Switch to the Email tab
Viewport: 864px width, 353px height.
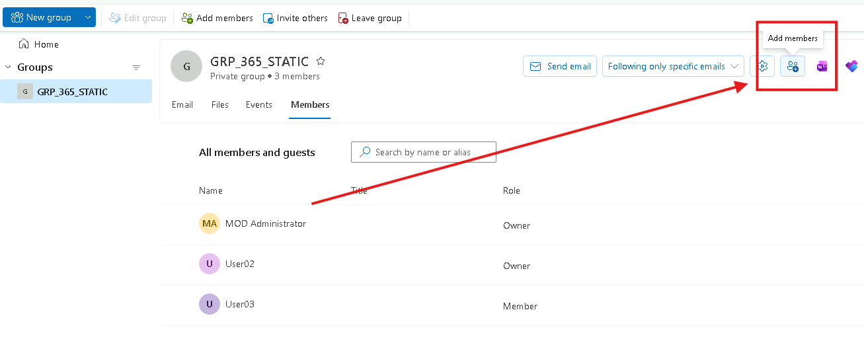[x=182, y=104]
